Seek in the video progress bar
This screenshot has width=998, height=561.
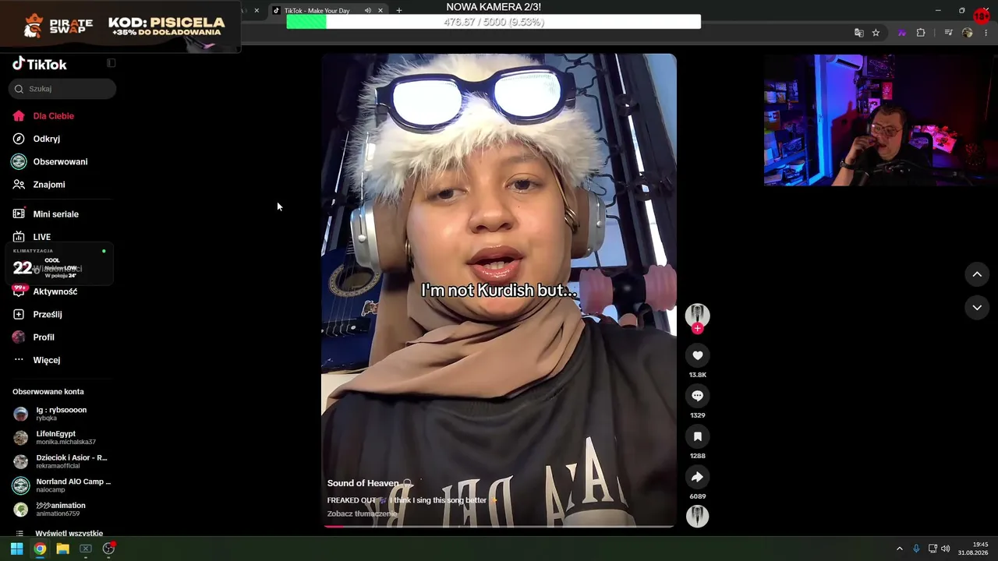pos(499,526)
